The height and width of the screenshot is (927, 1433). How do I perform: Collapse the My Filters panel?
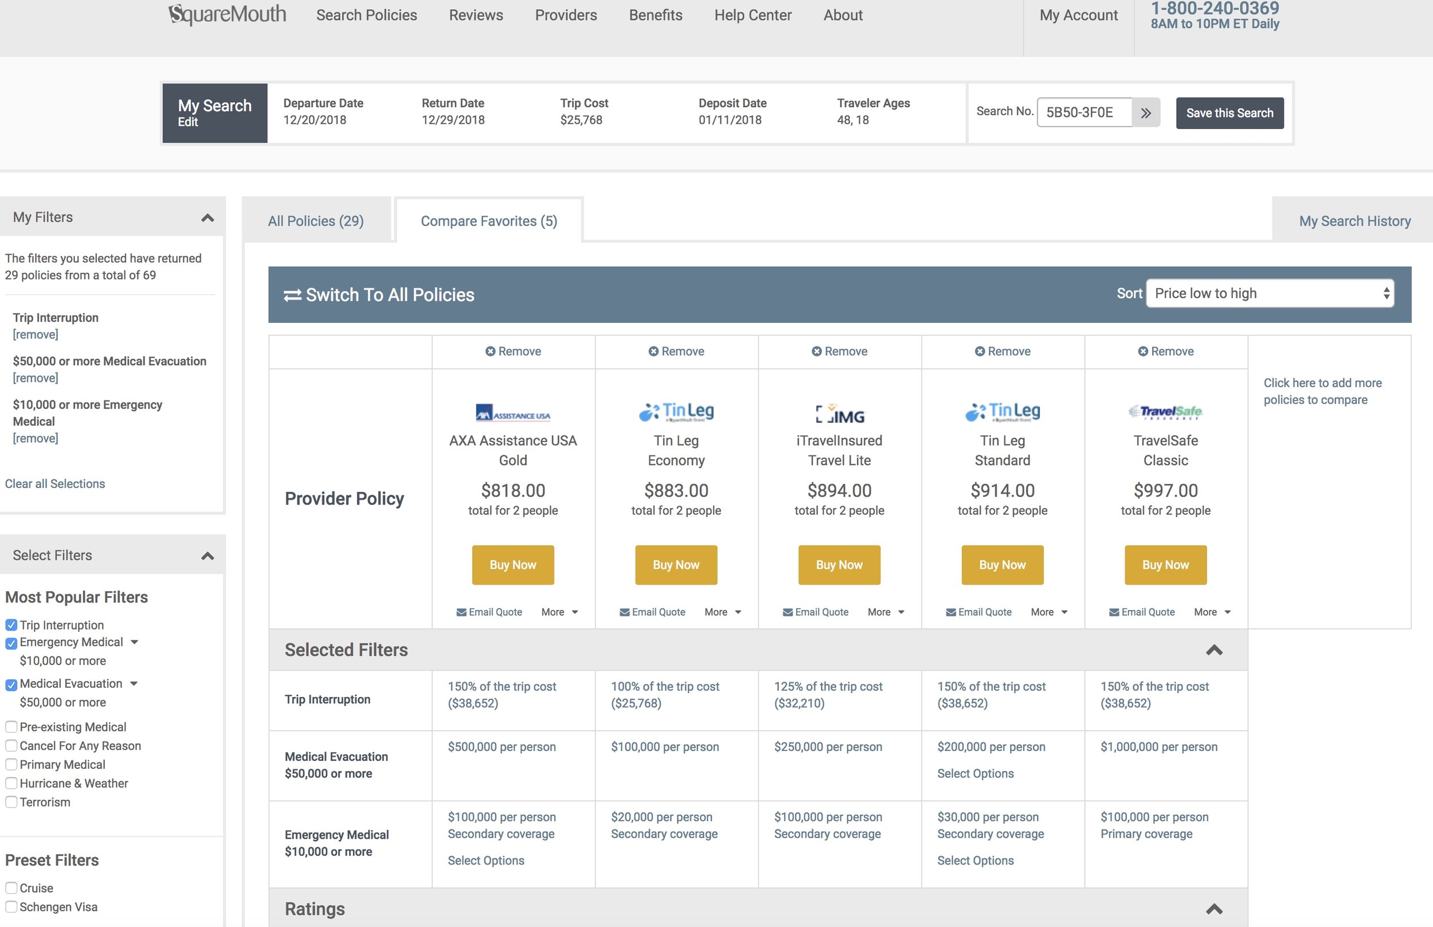pos(207,218)
